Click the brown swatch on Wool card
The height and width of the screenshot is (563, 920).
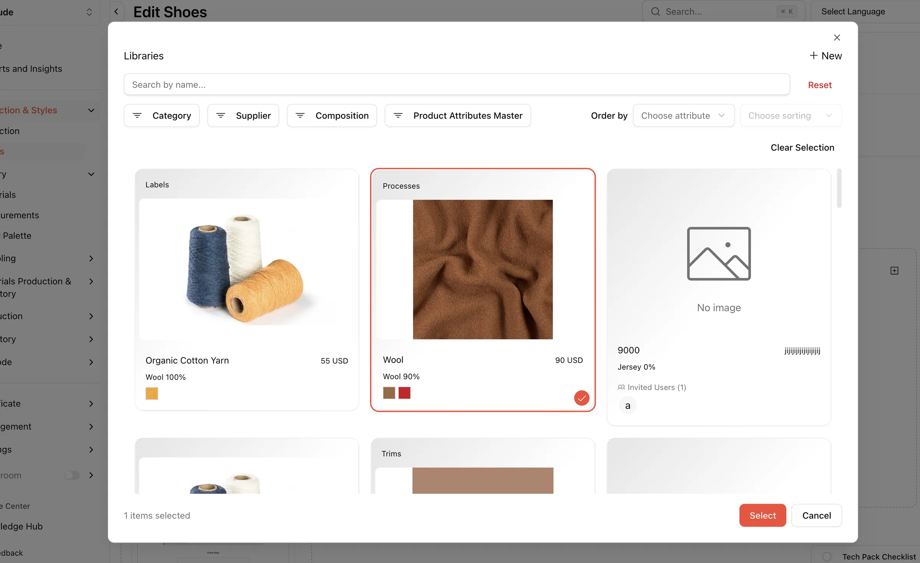click(x=389, y=393)
